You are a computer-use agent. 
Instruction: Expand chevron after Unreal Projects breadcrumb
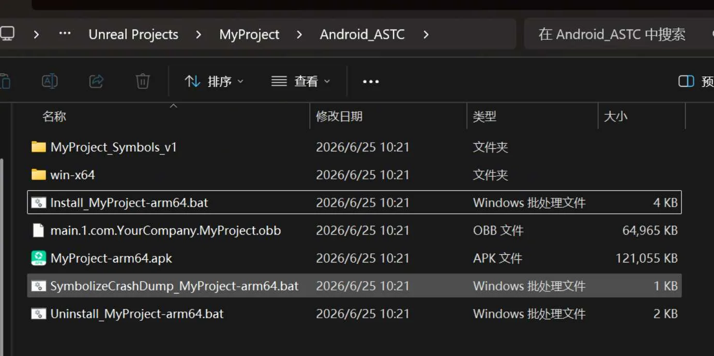point(199,35)
